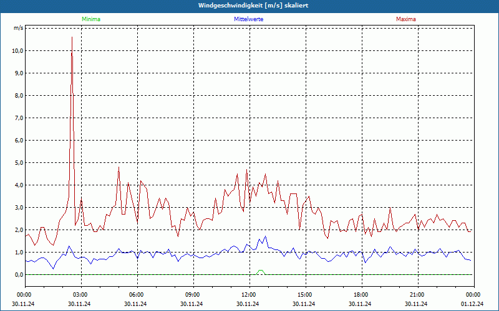Click the green minima bump after 12:00
Screen dimensions: 499x311
(x=261, y=272)
